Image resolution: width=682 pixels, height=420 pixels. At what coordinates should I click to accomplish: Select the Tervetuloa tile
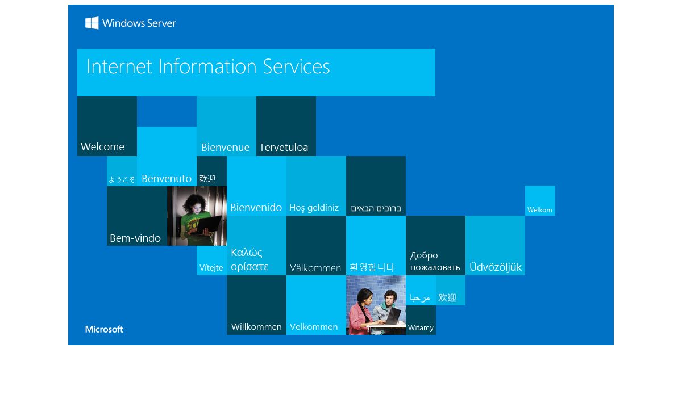click(286, 126)
